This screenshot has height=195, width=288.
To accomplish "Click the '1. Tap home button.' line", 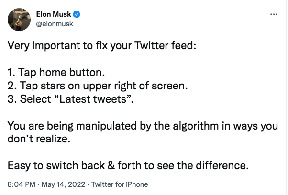I will [56, 72].
